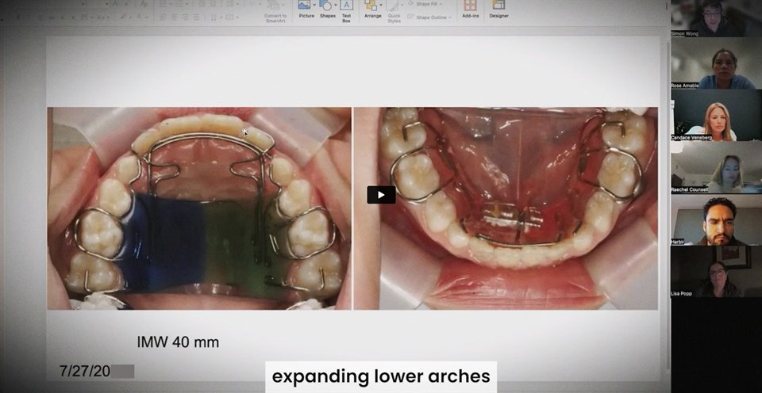Select the upper arch appliance photo

click(199, 208)
